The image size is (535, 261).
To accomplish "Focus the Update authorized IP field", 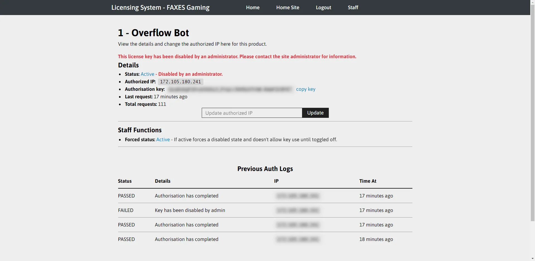I will [252, 113].
